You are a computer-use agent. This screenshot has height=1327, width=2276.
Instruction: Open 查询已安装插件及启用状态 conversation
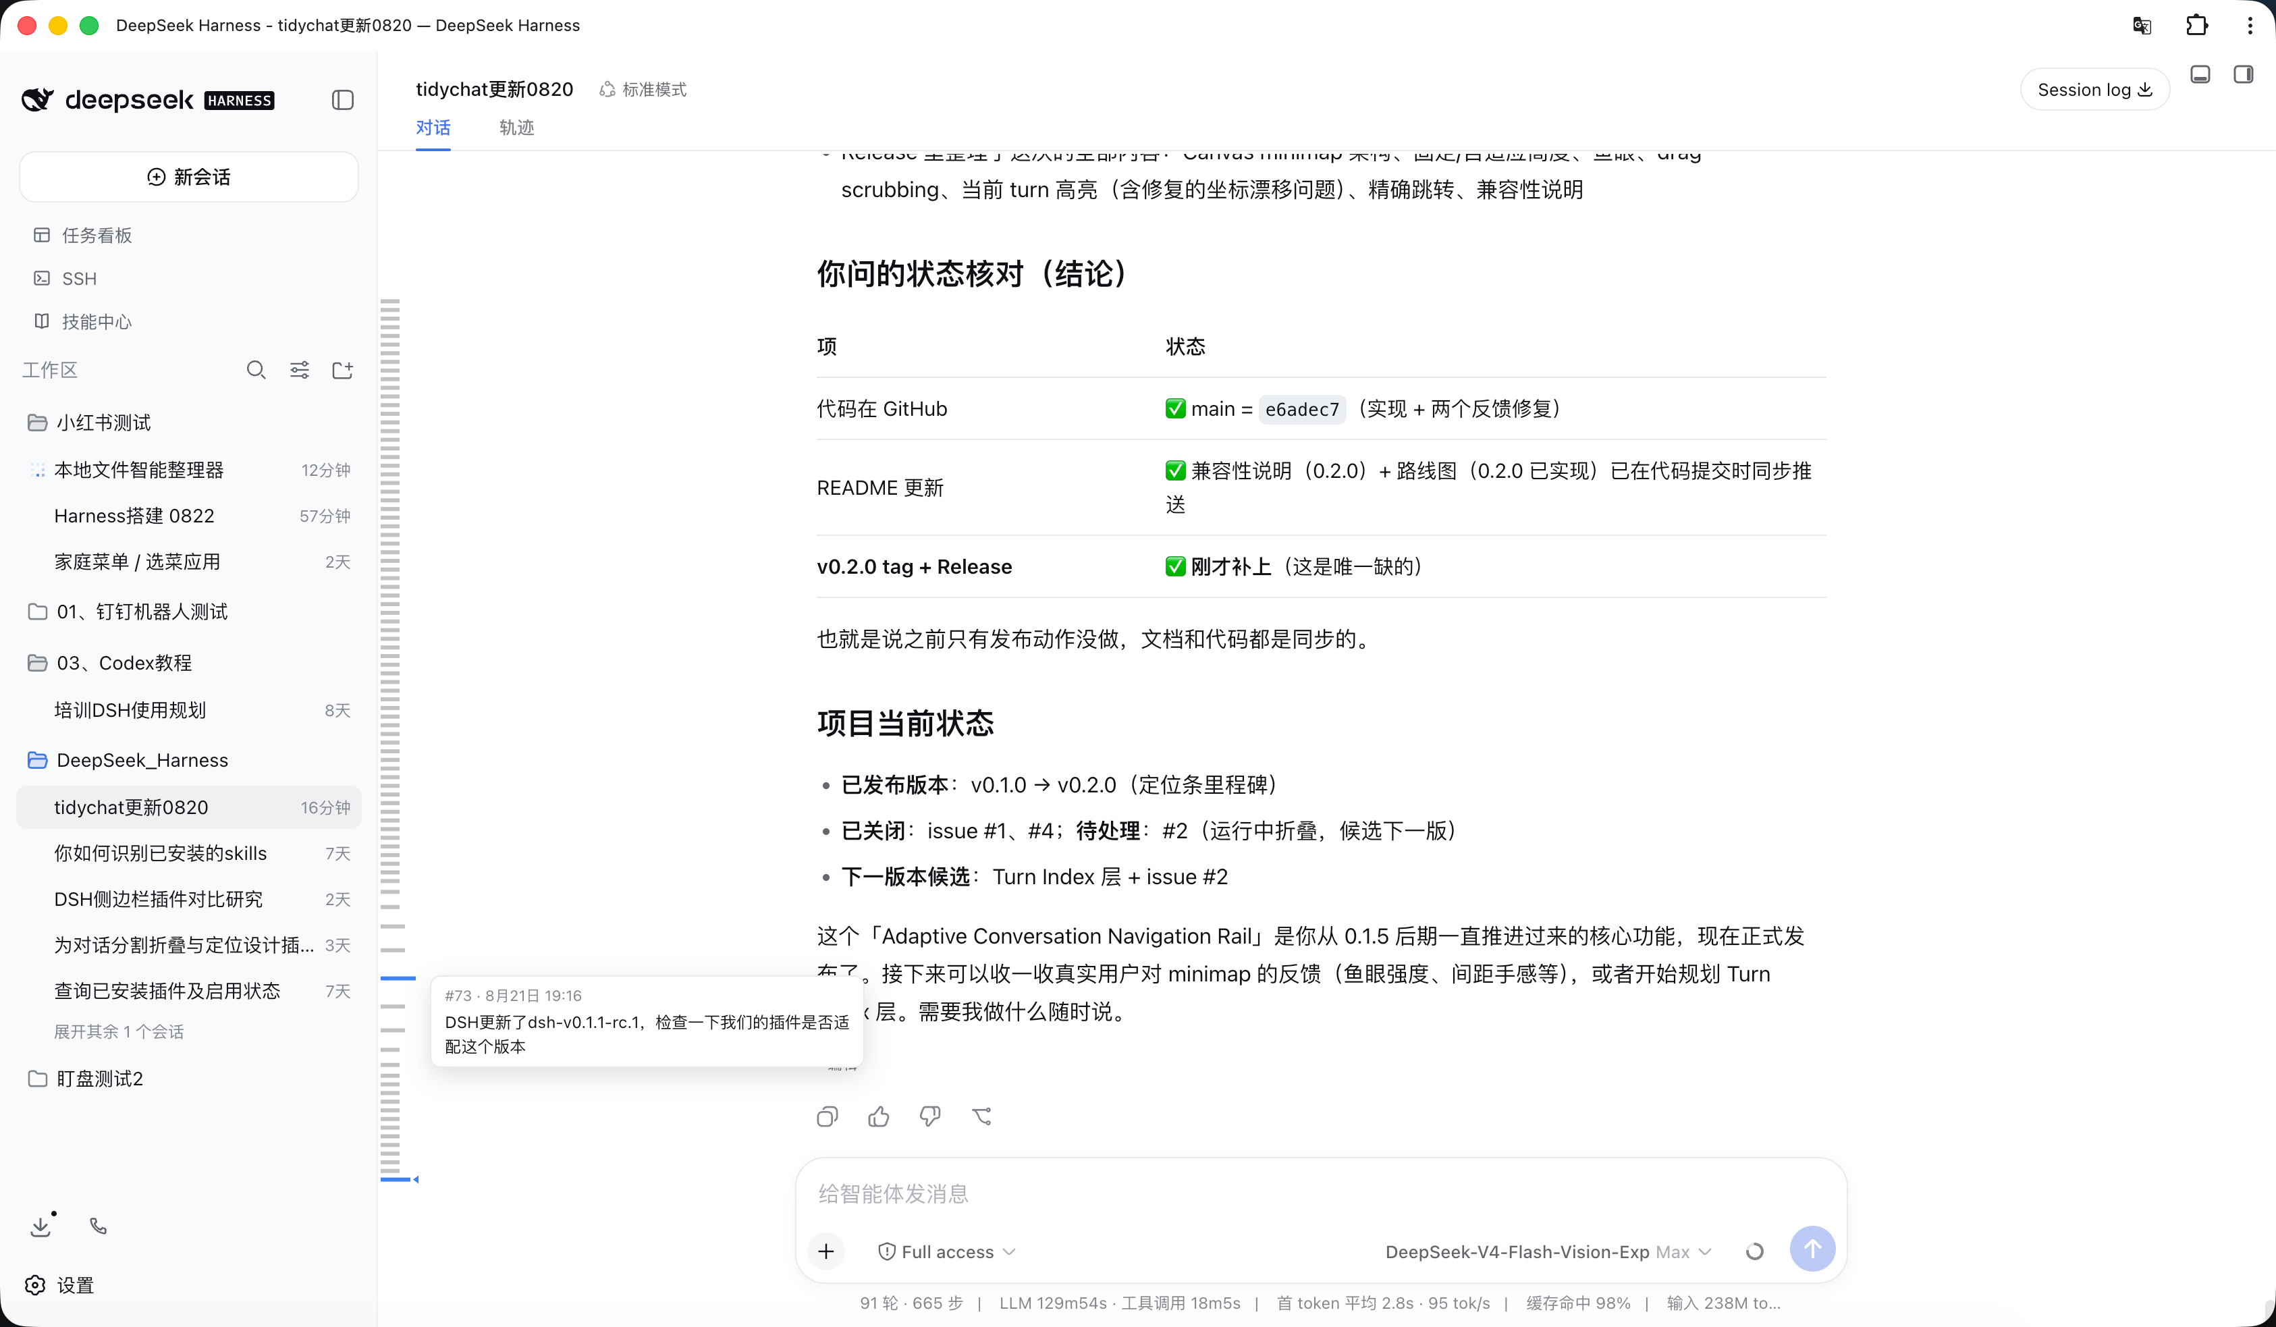click(x=189, y=991)
